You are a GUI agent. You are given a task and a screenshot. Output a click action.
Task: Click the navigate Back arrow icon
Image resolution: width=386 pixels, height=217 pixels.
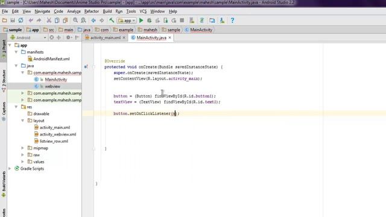pyautogui.click(x=93, y=20)
